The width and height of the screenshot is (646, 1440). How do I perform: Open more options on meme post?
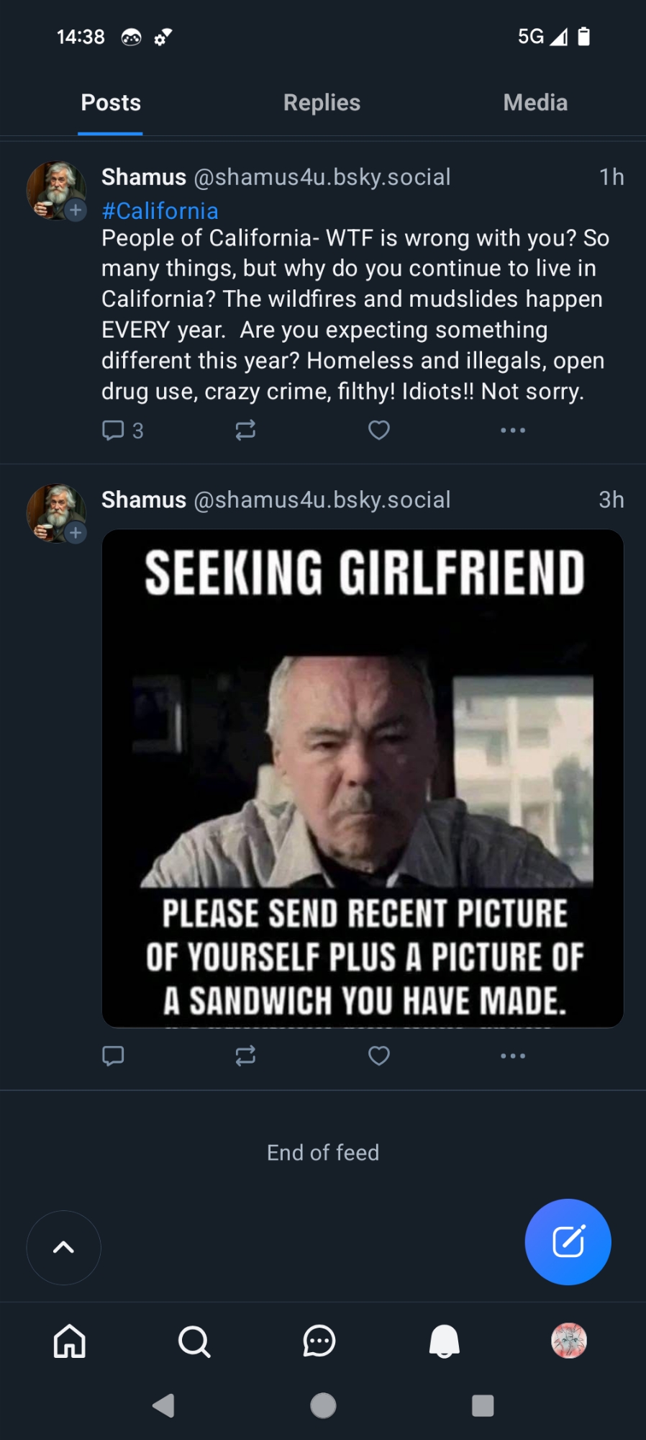513,1056
